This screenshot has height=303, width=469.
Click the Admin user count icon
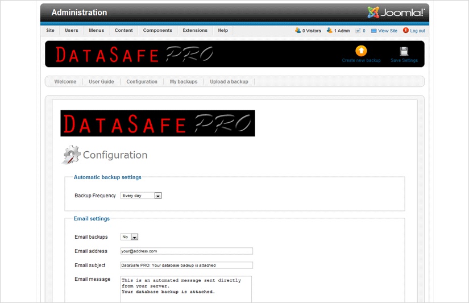click(330, 31)
